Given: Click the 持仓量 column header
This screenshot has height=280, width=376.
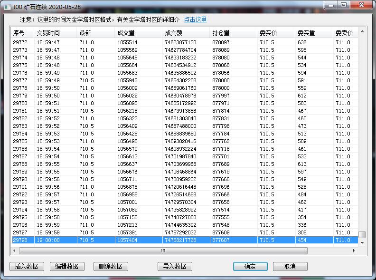Looking at the screenshot, I should tap(234, 33).
